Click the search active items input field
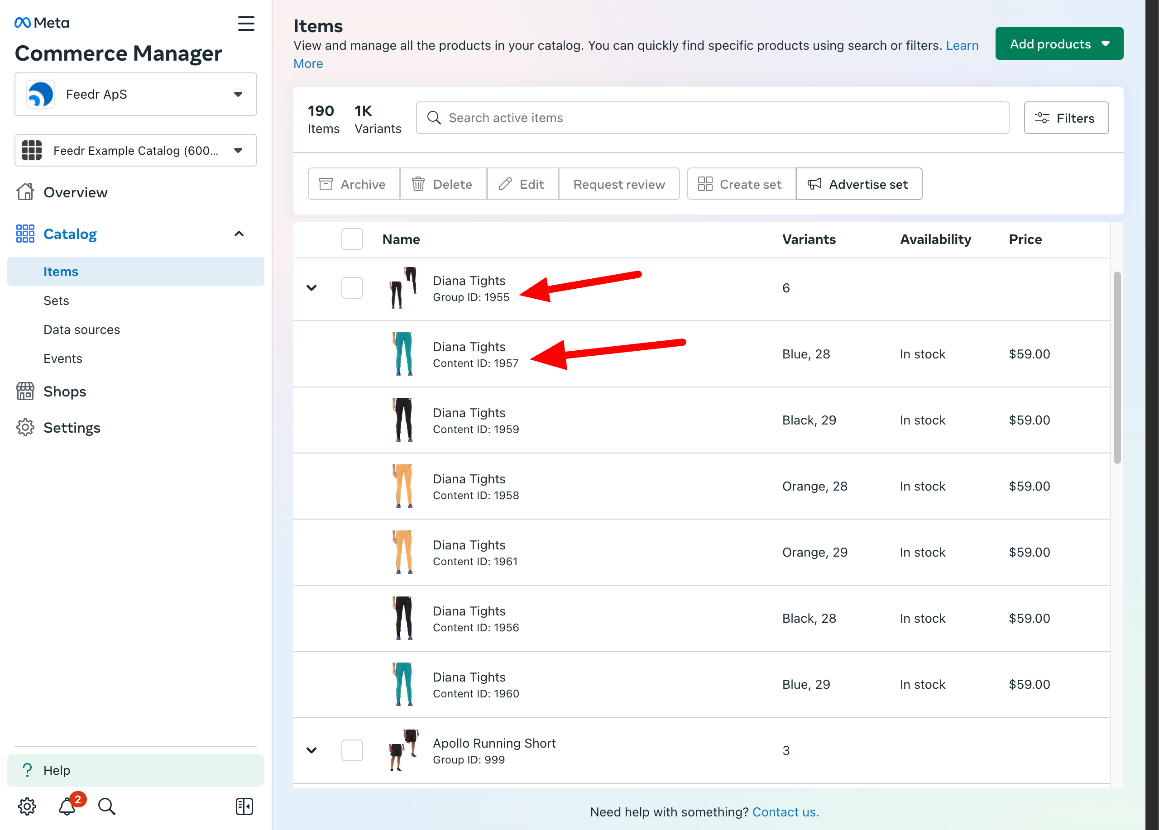Viewport: 1159px width, 830px height. pos(713,118)
